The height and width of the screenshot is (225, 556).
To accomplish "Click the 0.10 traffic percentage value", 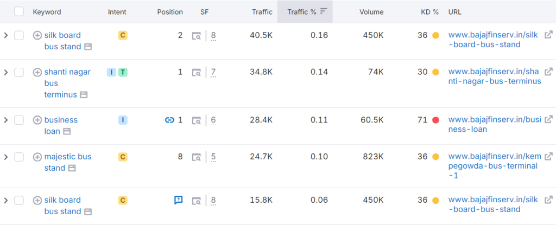I will click(x=319, y=157).
